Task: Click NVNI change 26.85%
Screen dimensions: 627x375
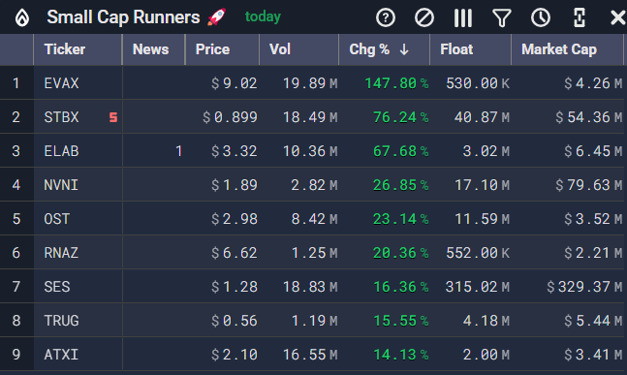Action: 400,185
